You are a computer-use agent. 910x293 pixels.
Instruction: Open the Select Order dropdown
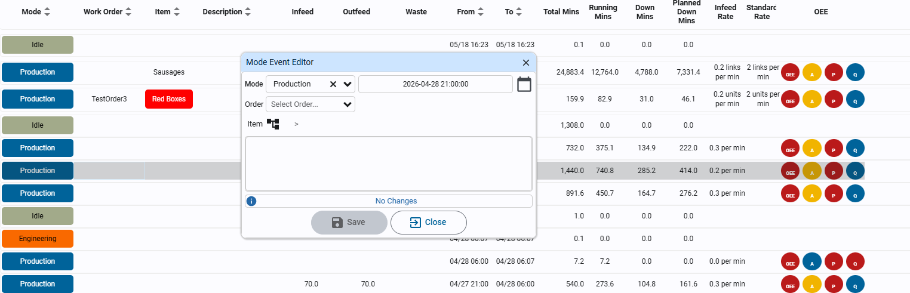(x=310, y=104)
